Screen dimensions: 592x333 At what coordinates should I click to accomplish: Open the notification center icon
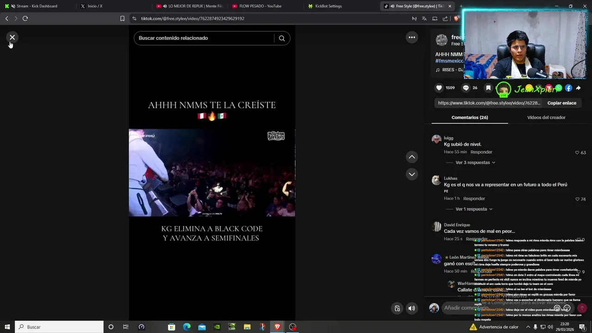pyautogui.click(x=582, y=327)
